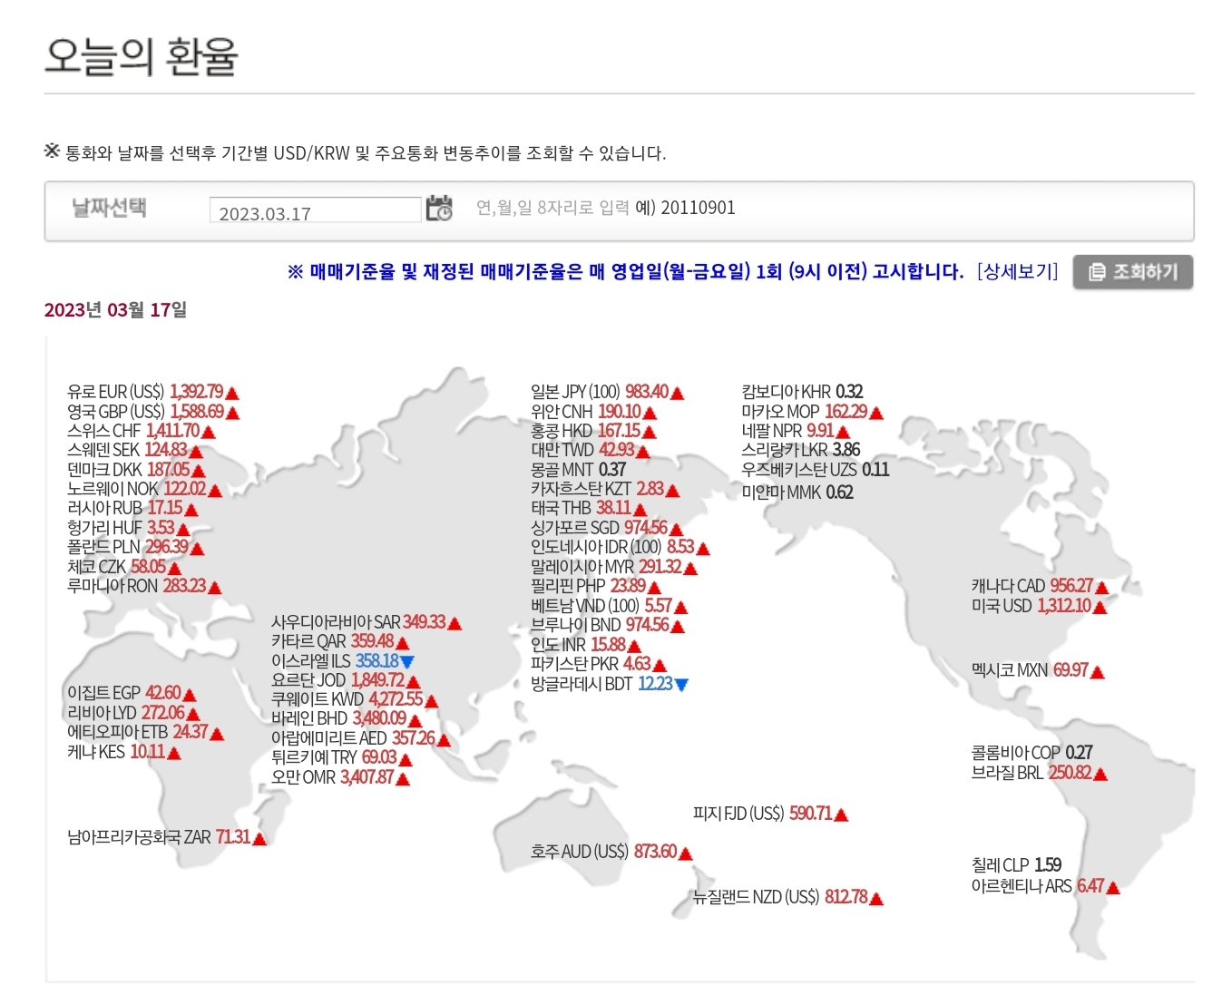This screenshot has width=1222, height=995.
Task: Select the 리비아 LYD rate row
Action: (x=134, y=713)
